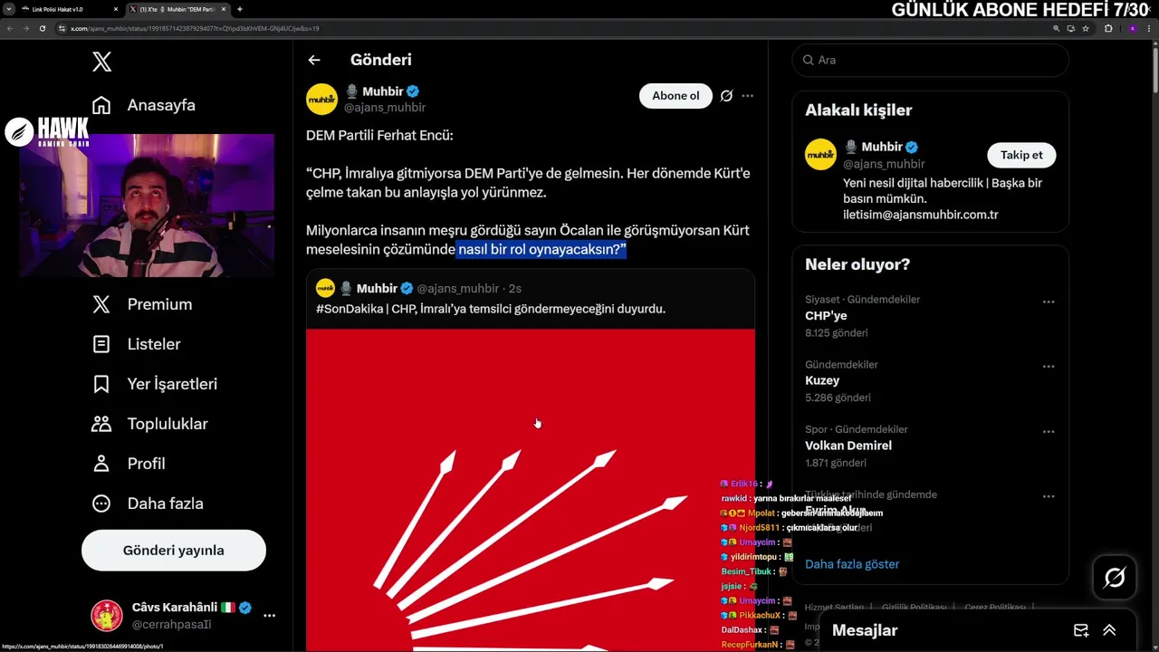Screen dimensions: 1159x652
Task: Switch to the Link Polisi Hakat browser tab
Action: coord(63,9)
